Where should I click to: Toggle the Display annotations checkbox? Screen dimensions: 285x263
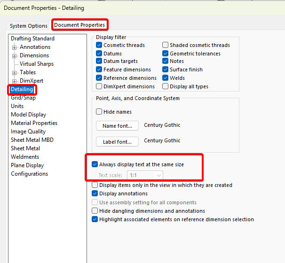(x=95, y=193)
